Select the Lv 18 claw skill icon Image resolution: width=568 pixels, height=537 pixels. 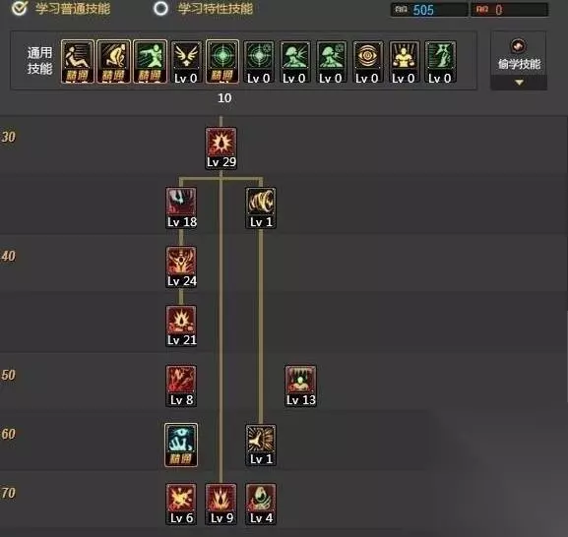[x=181, y=208]
